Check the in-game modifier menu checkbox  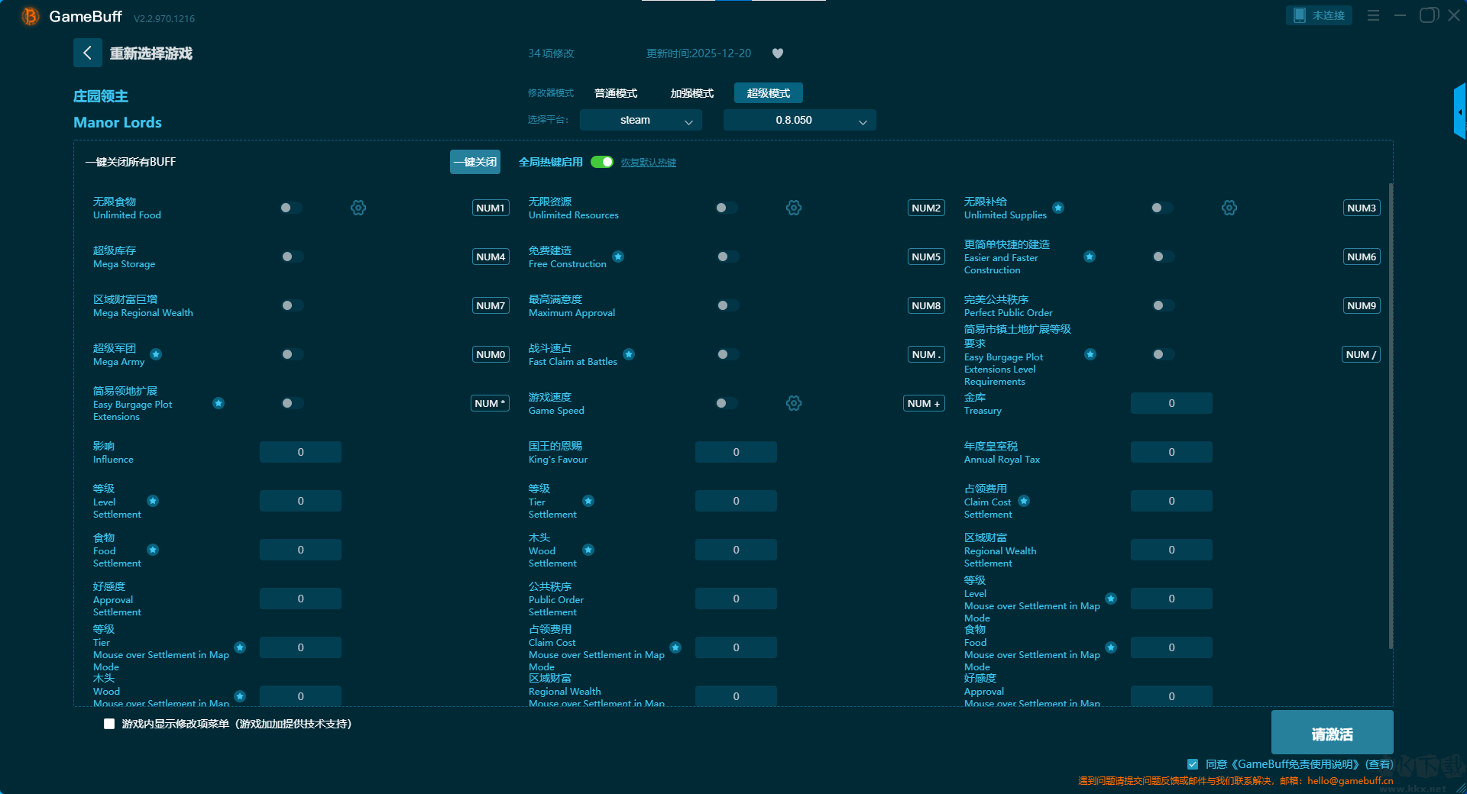(109, 724)
